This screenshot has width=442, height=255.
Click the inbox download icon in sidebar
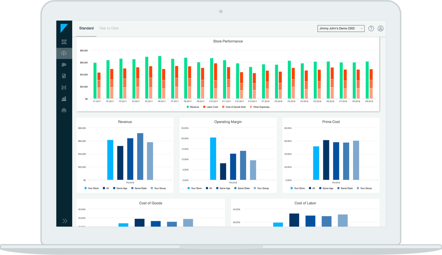tap(64, 110)
